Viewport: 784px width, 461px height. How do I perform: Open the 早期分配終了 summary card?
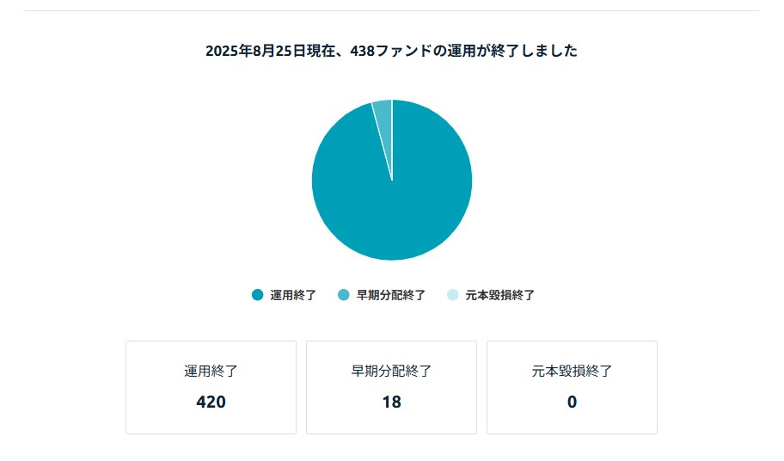coord(391,388)
